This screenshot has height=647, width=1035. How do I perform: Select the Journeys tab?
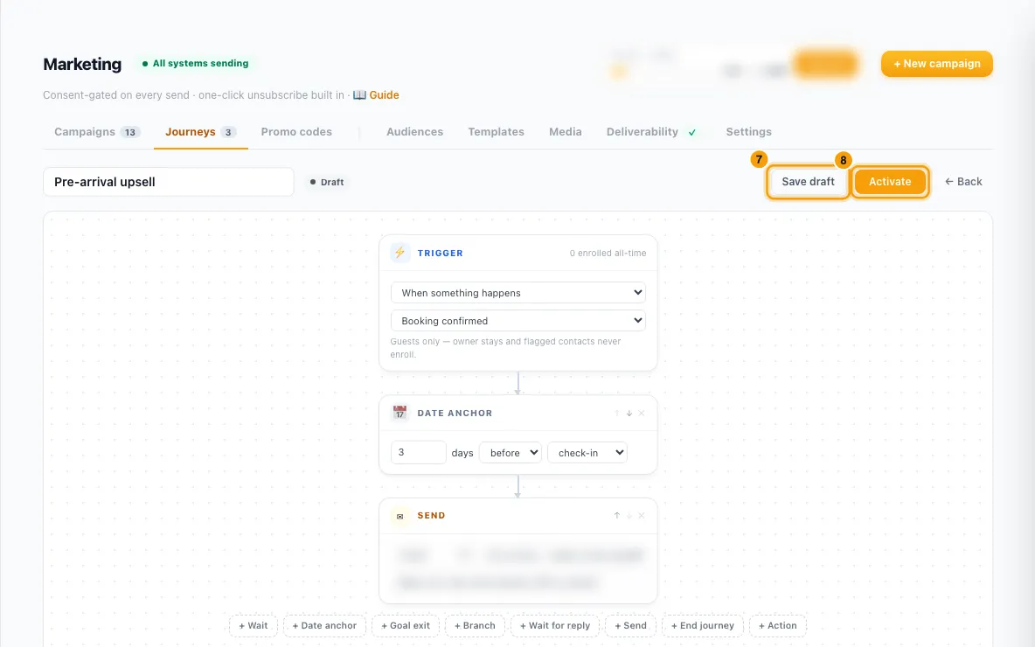(x=201, y=132)
